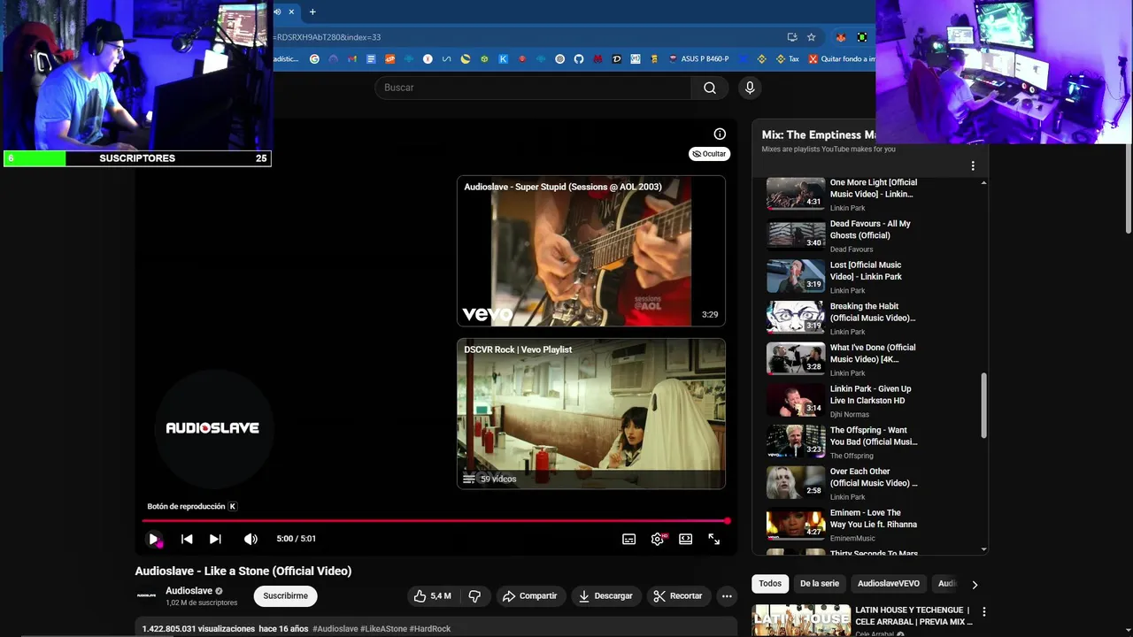Click the #Audioslave hashtag
Screen dimensions: 1133x637
335,629
